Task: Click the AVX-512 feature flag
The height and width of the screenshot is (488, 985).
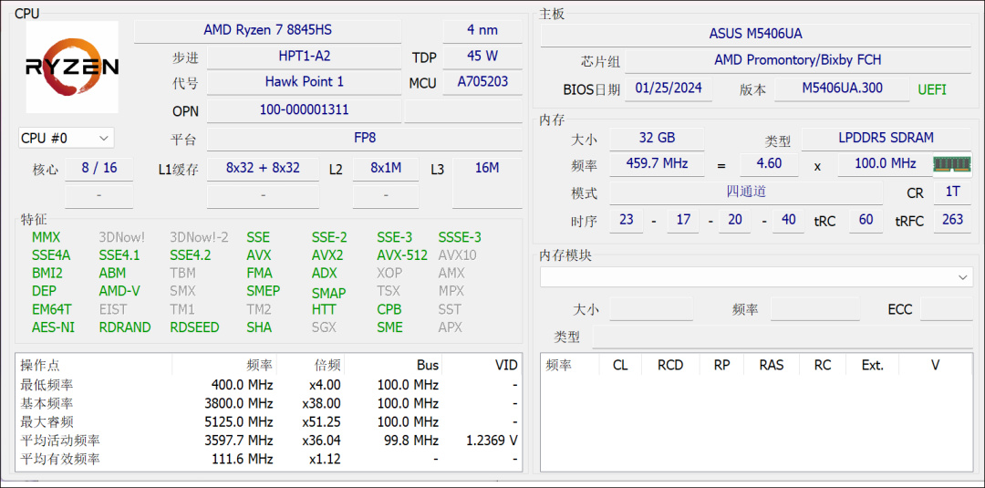Action: (402, 255)
